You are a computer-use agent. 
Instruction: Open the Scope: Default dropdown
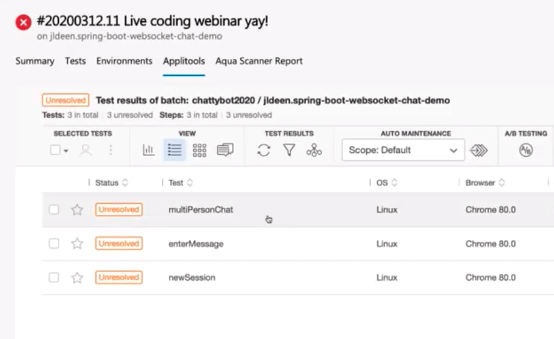[403, 150]
